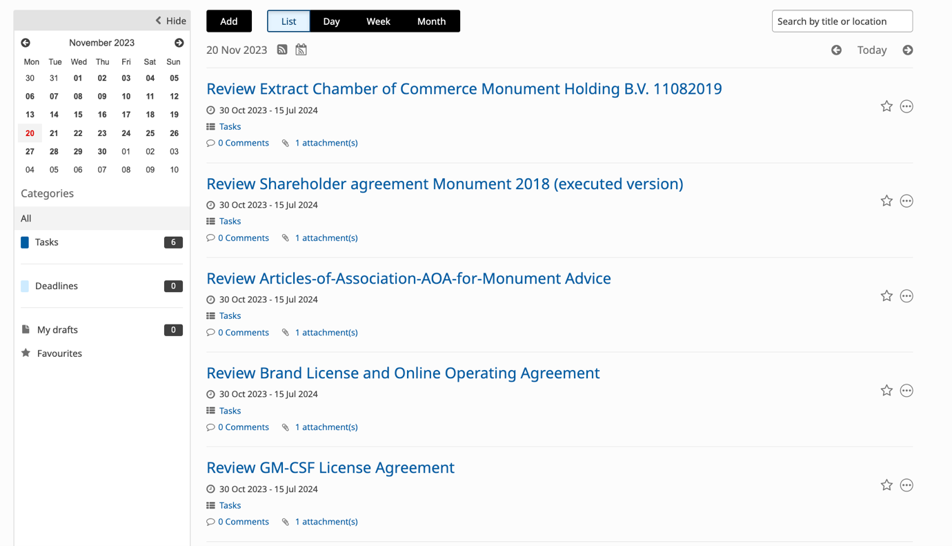Switch to Day view
Screen dimensions: 952x546
(x=331, y=21)
